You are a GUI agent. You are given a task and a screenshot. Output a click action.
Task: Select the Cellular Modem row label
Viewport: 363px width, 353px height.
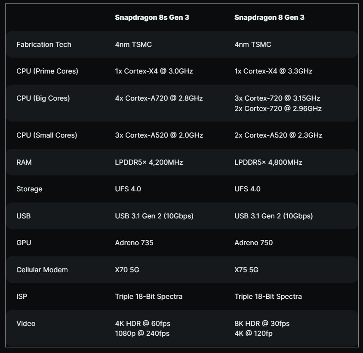click(x=42, y=270)
